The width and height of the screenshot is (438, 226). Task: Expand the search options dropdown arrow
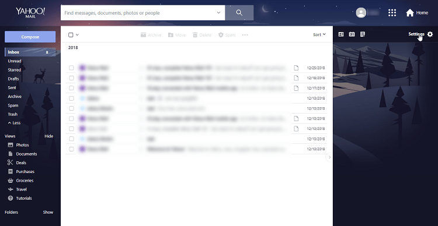[x=219, y=13]
